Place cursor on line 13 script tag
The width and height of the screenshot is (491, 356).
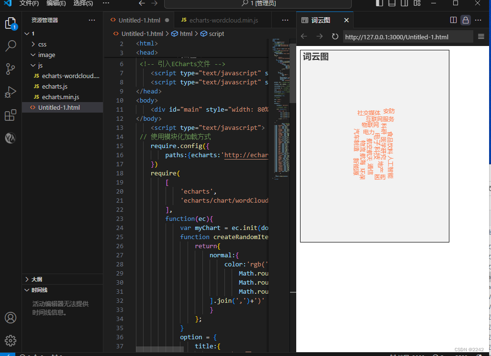point(208,128)
